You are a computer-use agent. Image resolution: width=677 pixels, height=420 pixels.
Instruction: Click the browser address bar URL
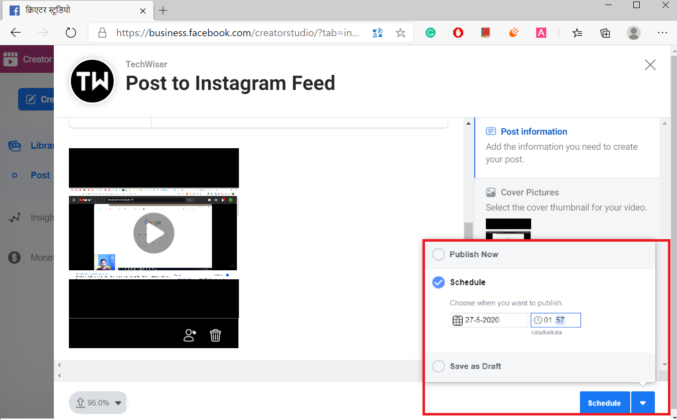click(238, 33)
